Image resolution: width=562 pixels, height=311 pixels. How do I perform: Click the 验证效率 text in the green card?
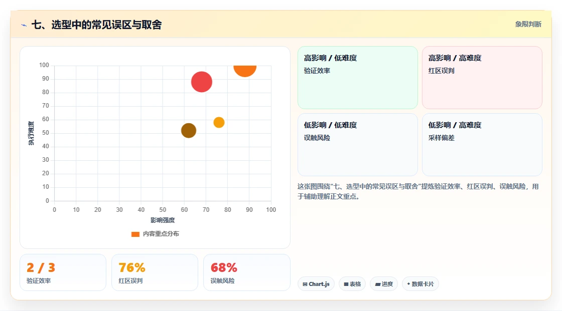[317, 71]
